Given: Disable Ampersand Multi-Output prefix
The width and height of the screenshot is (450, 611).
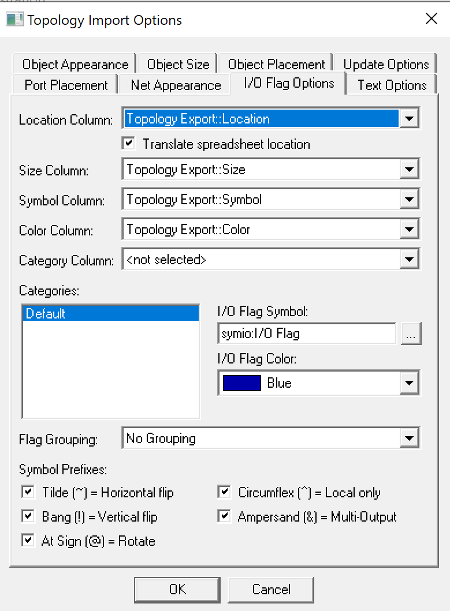Looking at the screenshot, I should 224,516.
